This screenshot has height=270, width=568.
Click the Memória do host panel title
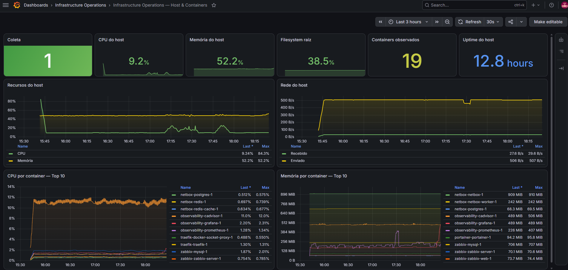tap(207, 40)
